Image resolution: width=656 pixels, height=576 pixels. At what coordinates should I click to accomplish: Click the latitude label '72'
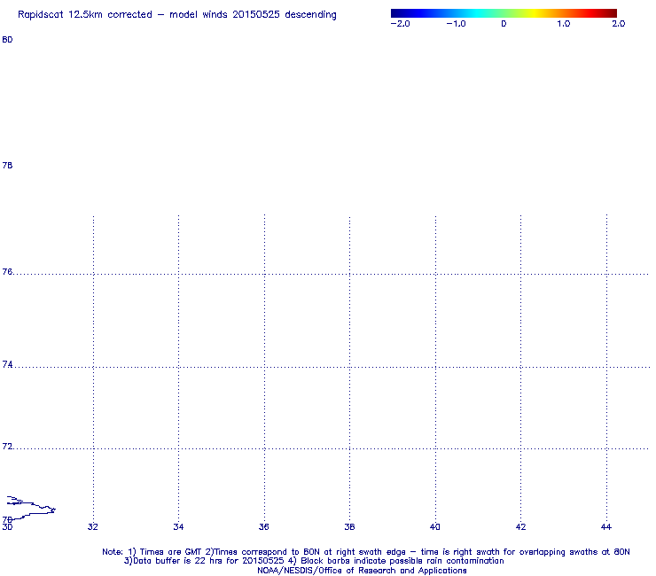click(7, 447)
